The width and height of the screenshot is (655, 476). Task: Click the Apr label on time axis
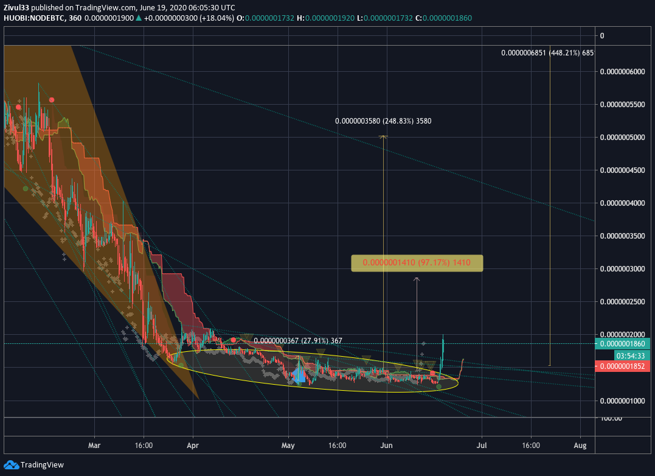[x=193, y=446]
